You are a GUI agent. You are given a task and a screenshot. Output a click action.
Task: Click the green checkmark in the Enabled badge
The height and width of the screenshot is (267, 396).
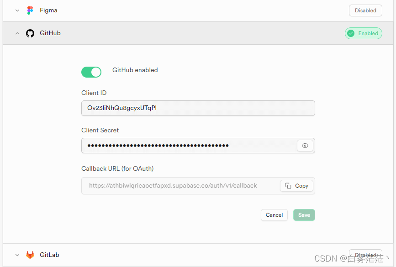point(351,33)
